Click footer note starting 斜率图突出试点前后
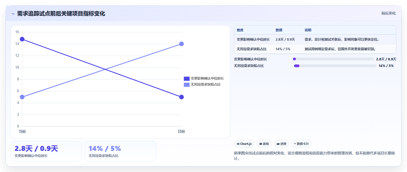 [x=315, y=156]
